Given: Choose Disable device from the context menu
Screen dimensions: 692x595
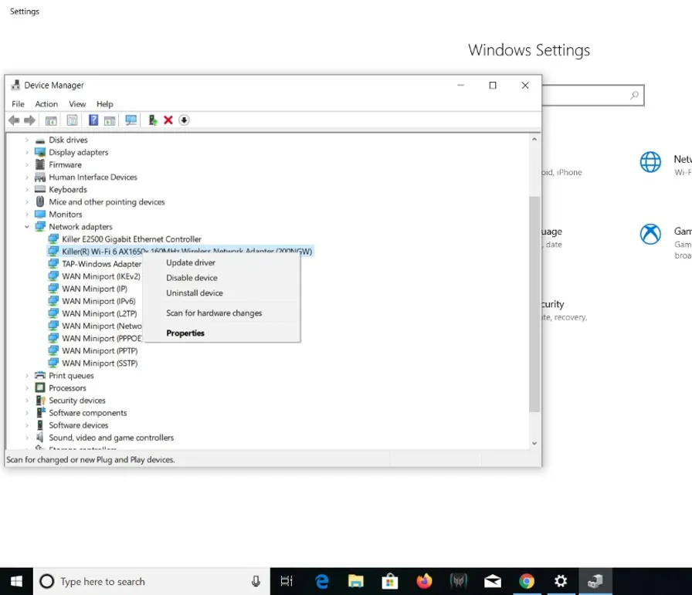Looking at the screenshot, I should (x=222, y=278).
